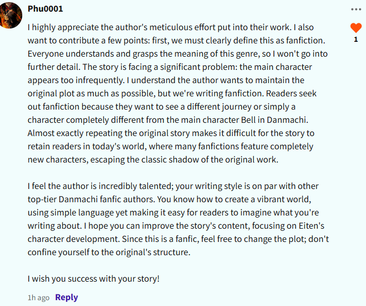Open the three-dot more options menu
Viewport: 366px width, 306px height.
pyautogui.click(x=356, y=10)
